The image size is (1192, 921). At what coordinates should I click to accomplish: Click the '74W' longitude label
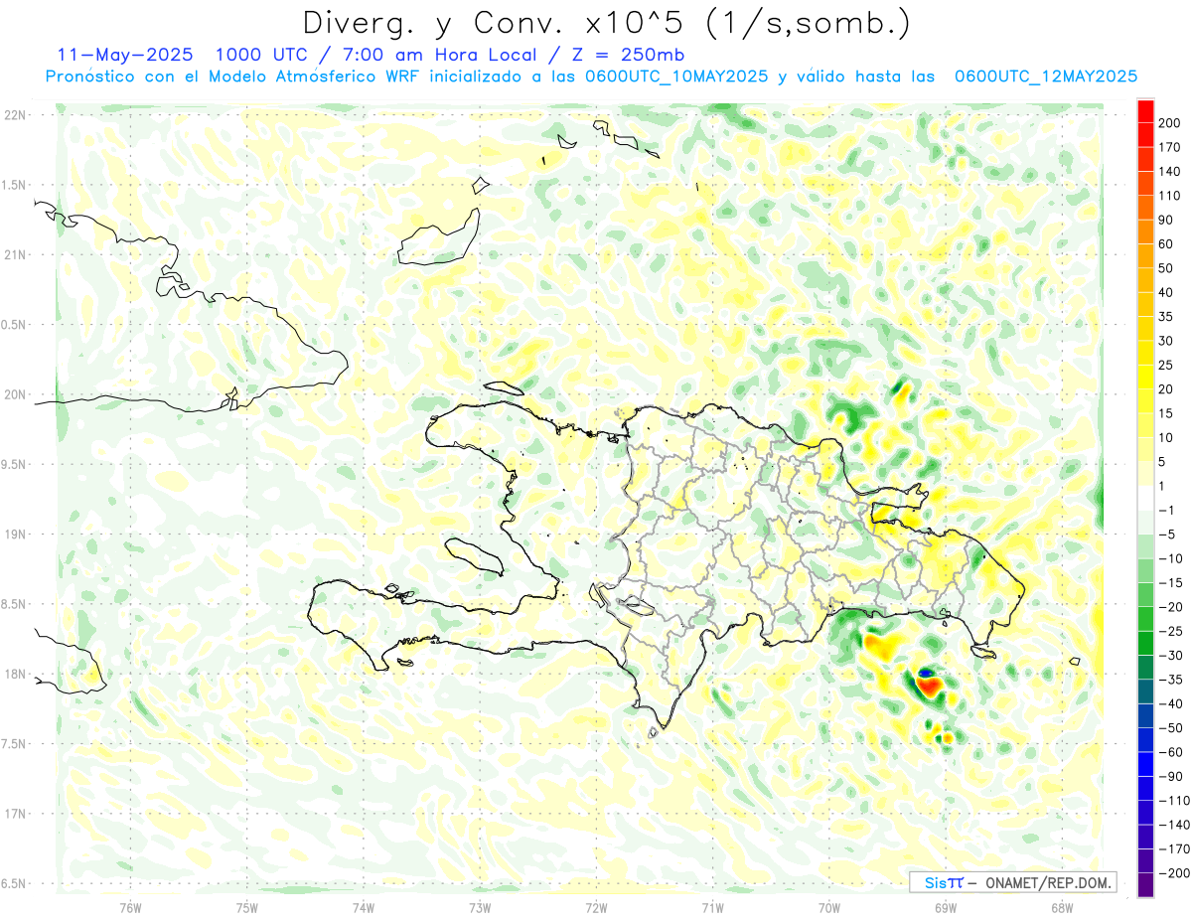click(x=363, y=906)
